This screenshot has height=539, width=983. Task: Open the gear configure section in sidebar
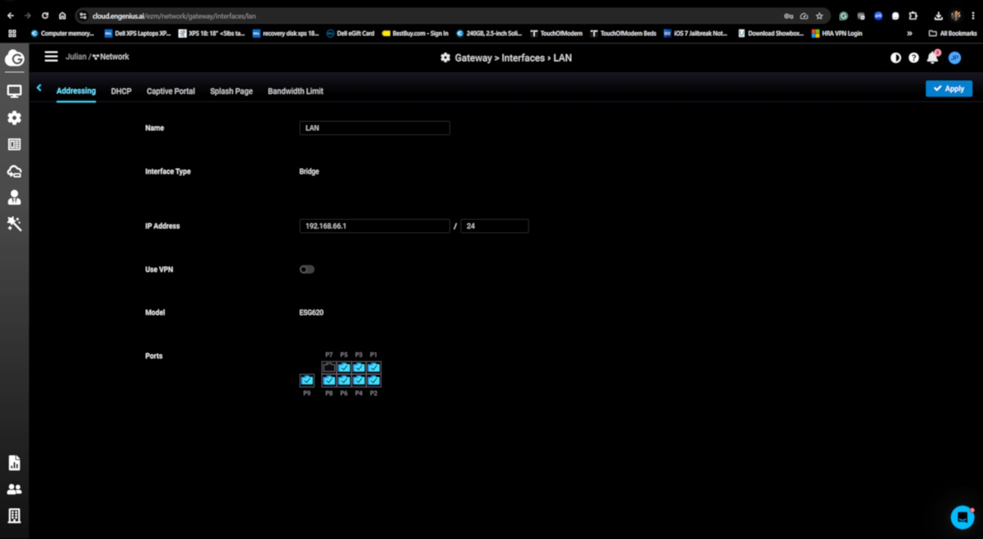(14, 118)
